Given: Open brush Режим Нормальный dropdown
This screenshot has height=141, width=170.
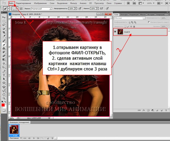Looking at the screenshot, I should [42, 9].
